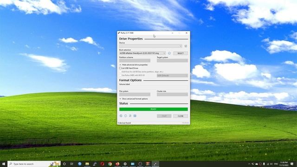Click the microphone tray icon
This screenshot has width=297, height=167.
click(264, 164)
